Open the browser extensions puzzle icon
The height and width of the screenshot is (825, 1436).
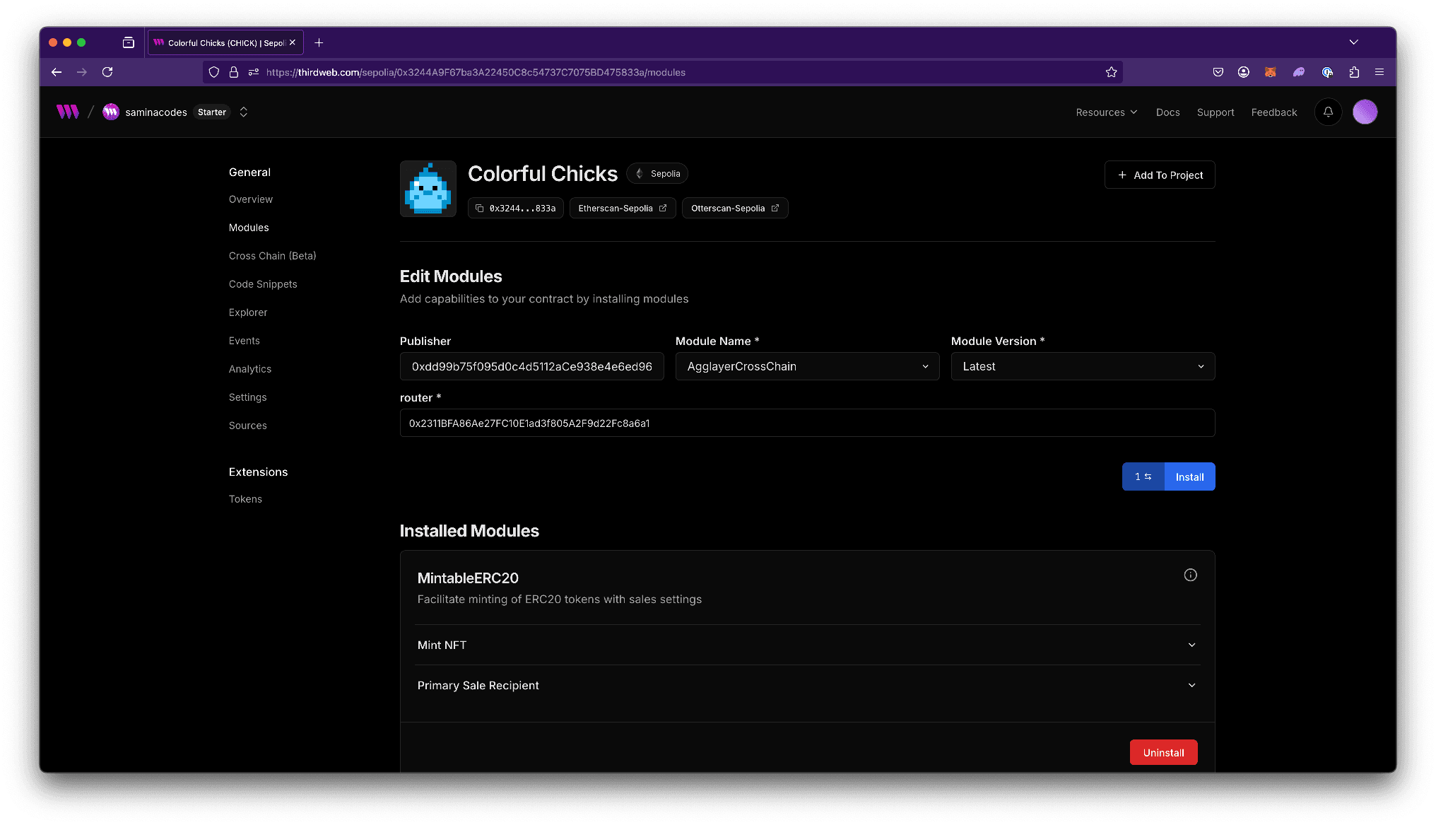click(x=1354, y=72)
